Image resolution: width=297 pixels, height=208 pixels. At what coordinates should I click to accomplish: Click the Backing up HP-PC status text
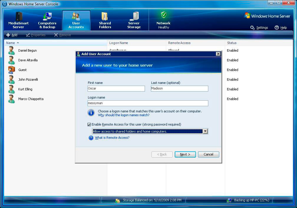tap(252, 200)
